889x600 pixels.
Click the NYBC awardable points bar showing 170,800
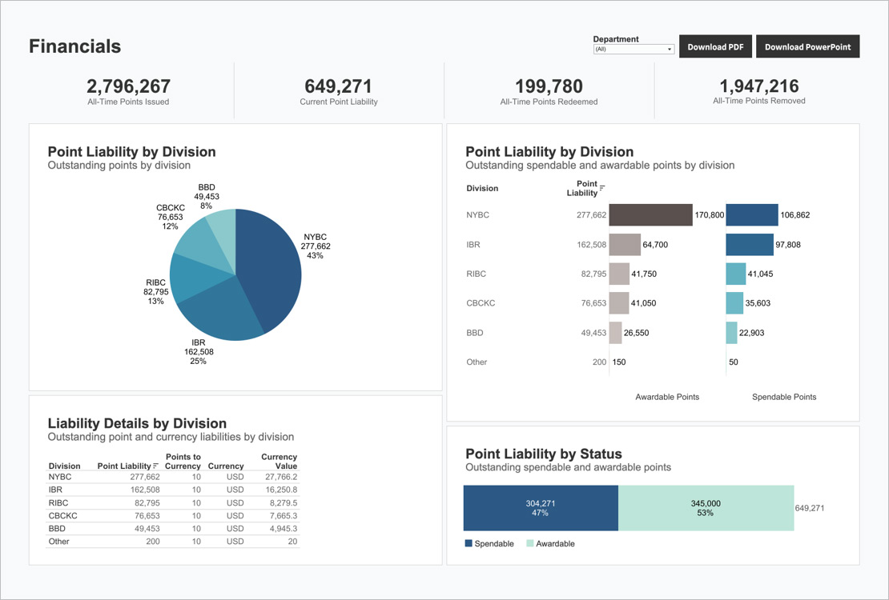click(x=649, y=214)
